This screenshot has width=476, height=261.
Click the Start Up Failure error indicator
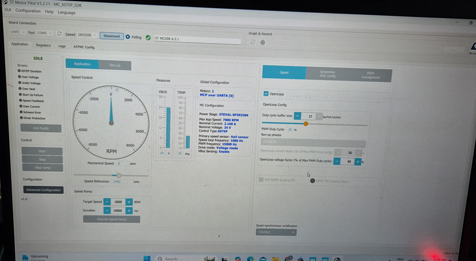coord(20,94)
